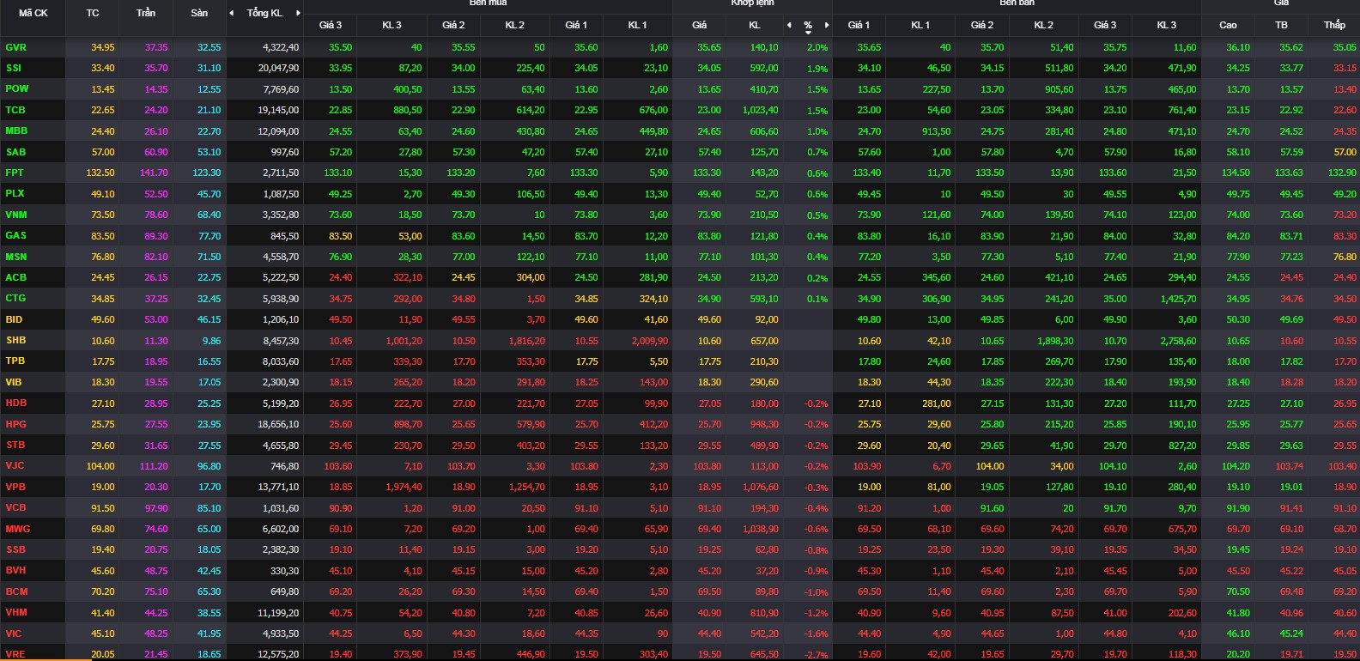Click the TB average price column header
The image size is (1360, 661).
tap(1282, 25)
